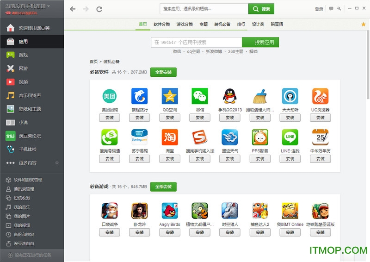Go forward with the right arrow

[86, 9]
